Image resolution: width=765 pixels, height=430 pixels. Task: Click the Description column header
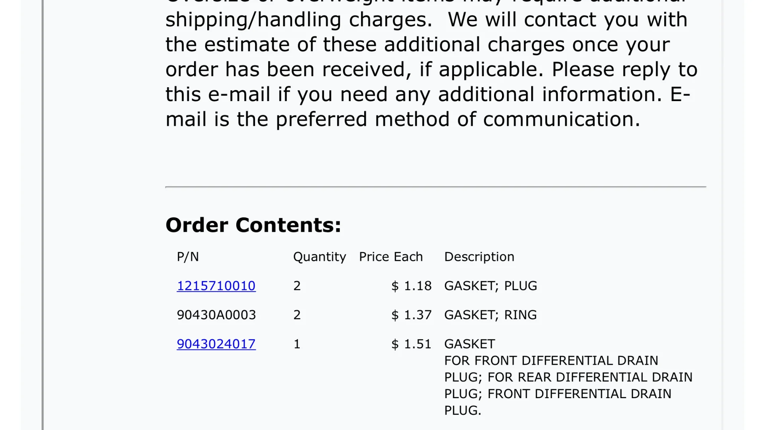(479, 257)
